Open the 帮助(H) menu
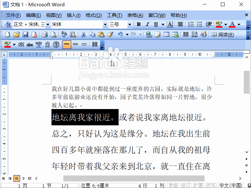Screen dimensions: 251x188 [179, 15]
